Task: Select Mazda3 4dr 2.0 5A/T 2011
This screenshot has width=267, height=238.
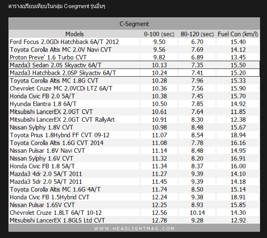Action: coord(46,174)
